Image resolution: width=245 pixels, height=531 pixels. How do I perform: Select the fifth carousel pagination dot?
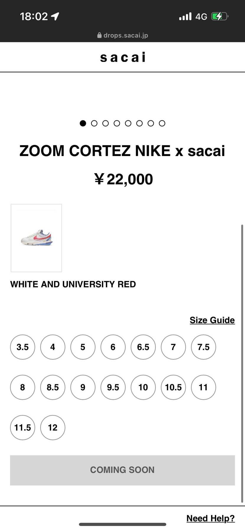(x=128, y=123)
